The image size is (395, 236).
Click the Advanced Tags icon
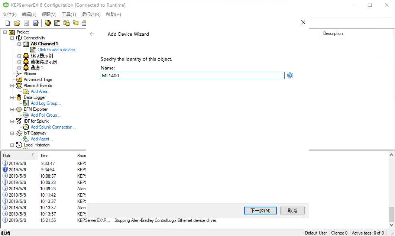coord(19,80)
